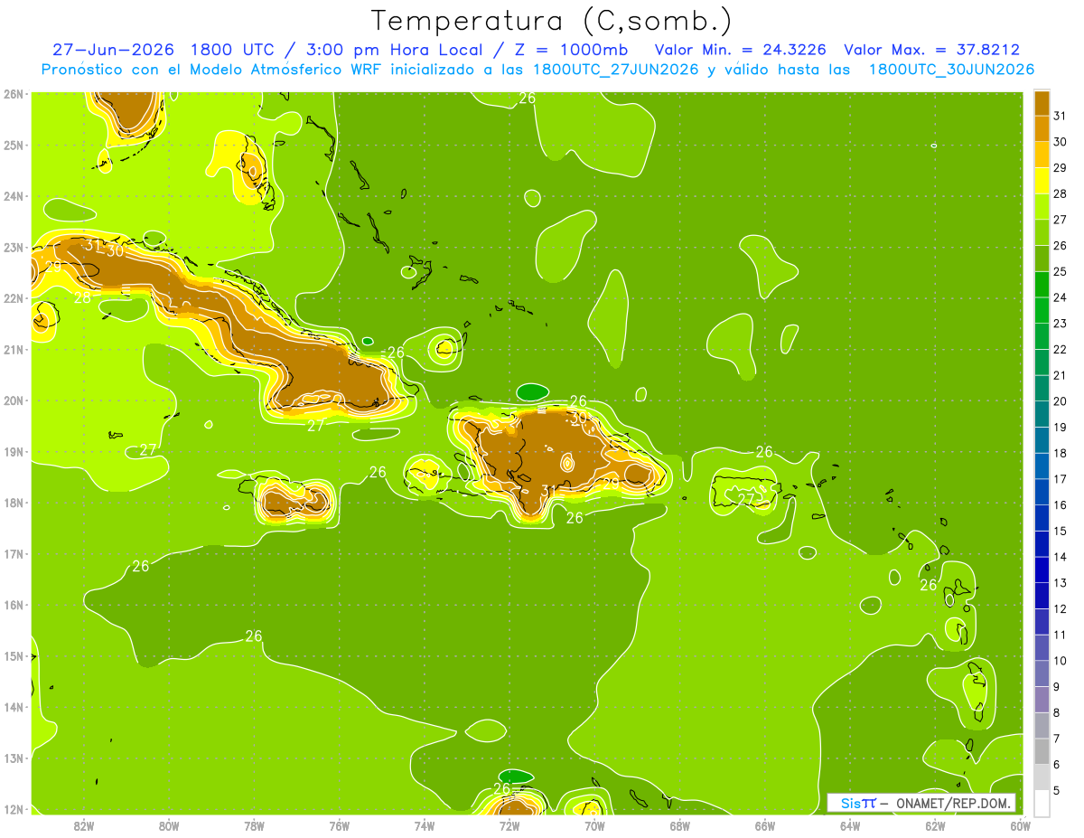The height and width of the screenshot is (838, 1084).
Task: Click the Sisπ ONAMET/REP.DOM. logo box
Action: coord(921,803)
